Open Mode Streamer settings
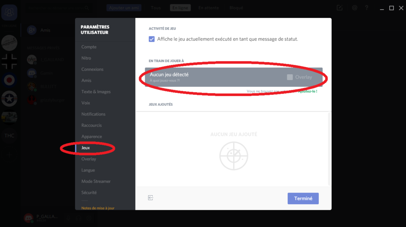406x227 pixels. (96, 181)
